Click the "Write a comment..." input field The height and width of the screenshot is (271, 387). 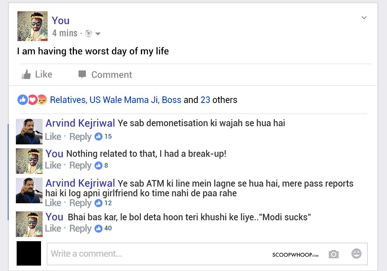tap(207, 254)
